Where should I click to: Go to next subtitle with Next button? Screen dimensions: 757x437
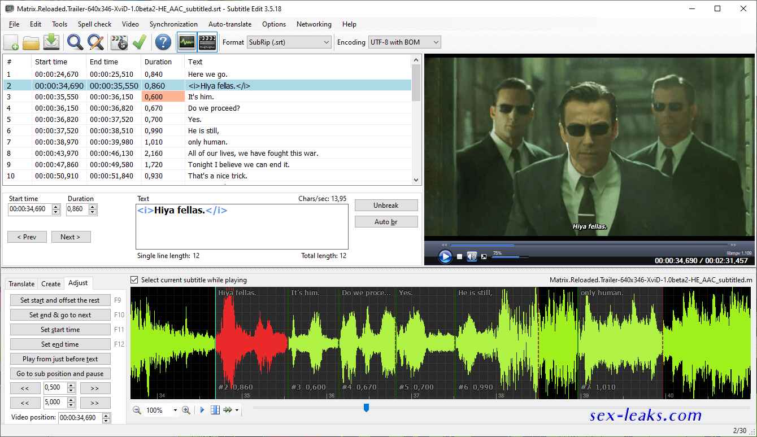point(71,237)
